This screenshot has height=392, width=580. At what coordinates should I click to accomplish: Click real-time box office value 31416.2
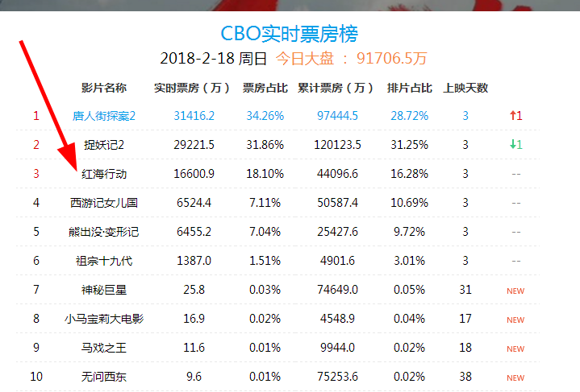pyautogui.click(x=194, y=116)
